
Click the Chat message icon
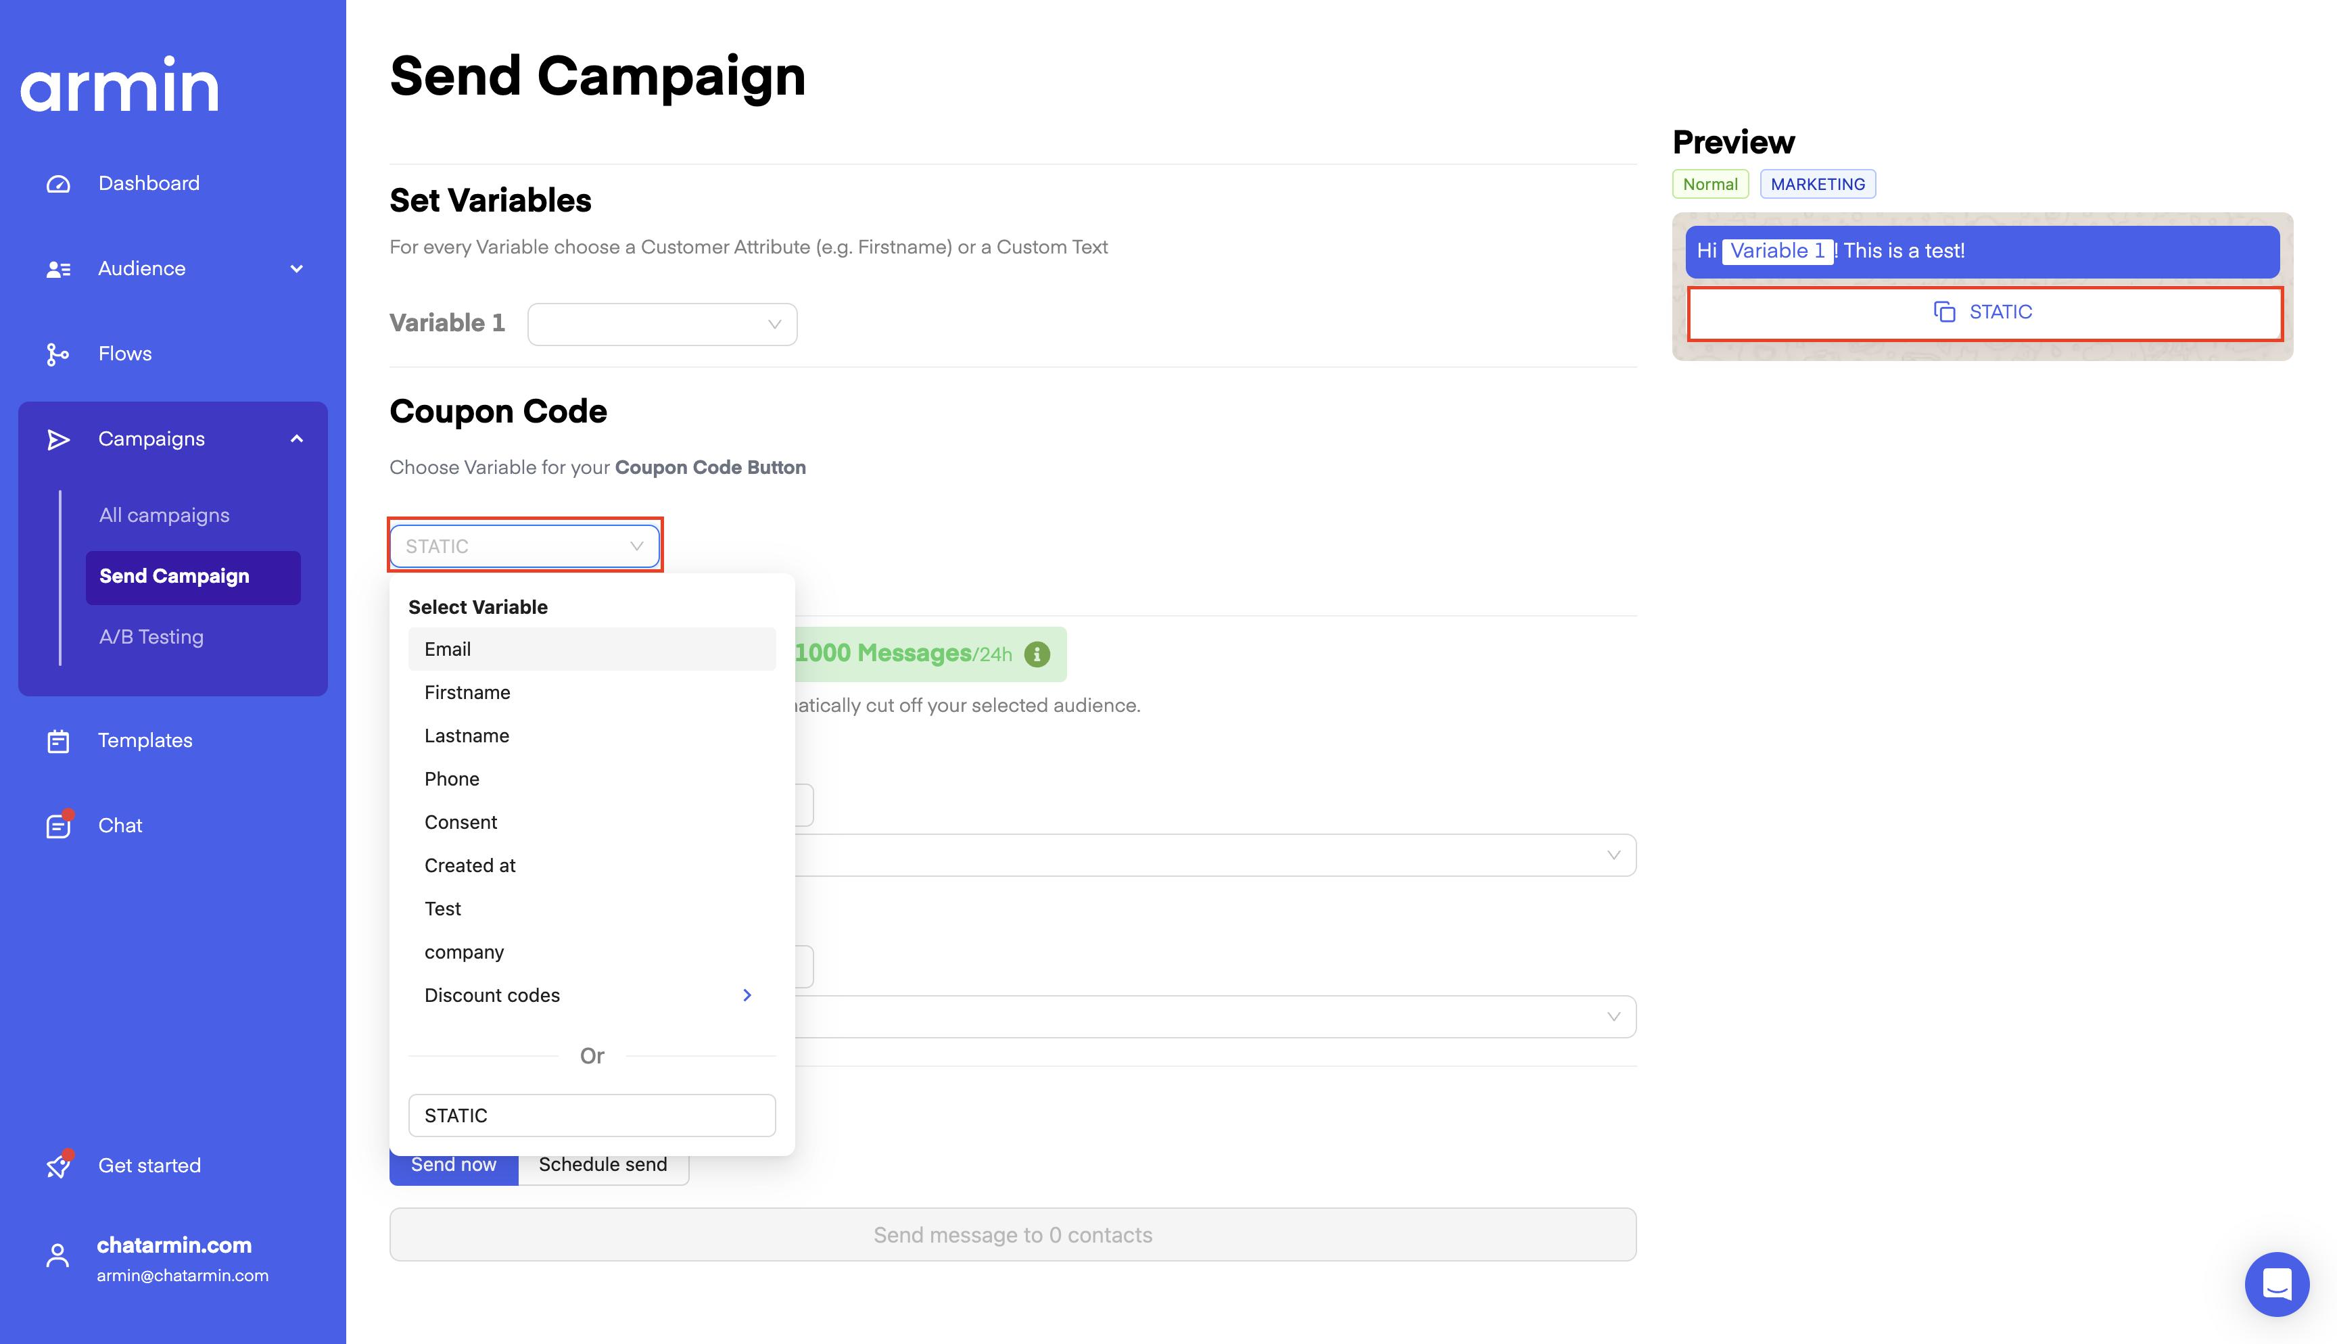[x=58, y=826]
